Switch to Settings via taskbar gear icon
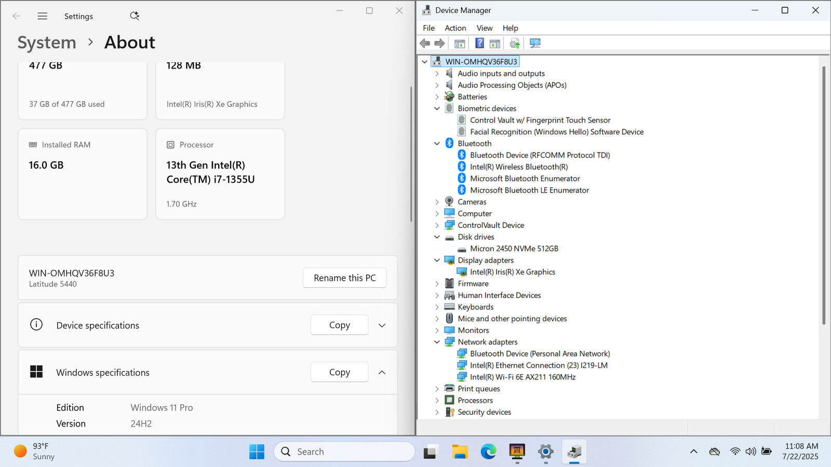The image size is (831, 467). tap(545, 451)
